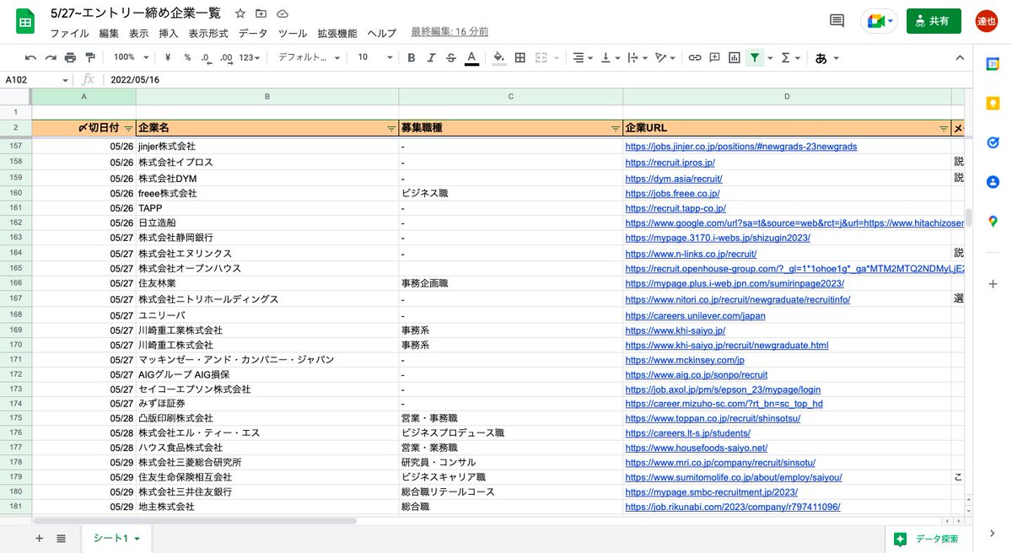Open vertical align dropdown
Viewport: 1012px width, 553px height.
610,57
